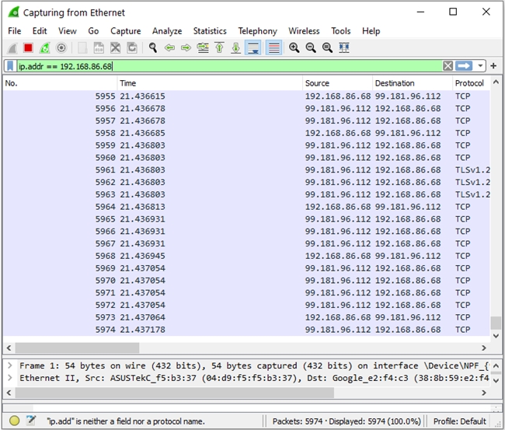Click the resize columns toolbar icon

pyautogui.click(x=344, y=48)
